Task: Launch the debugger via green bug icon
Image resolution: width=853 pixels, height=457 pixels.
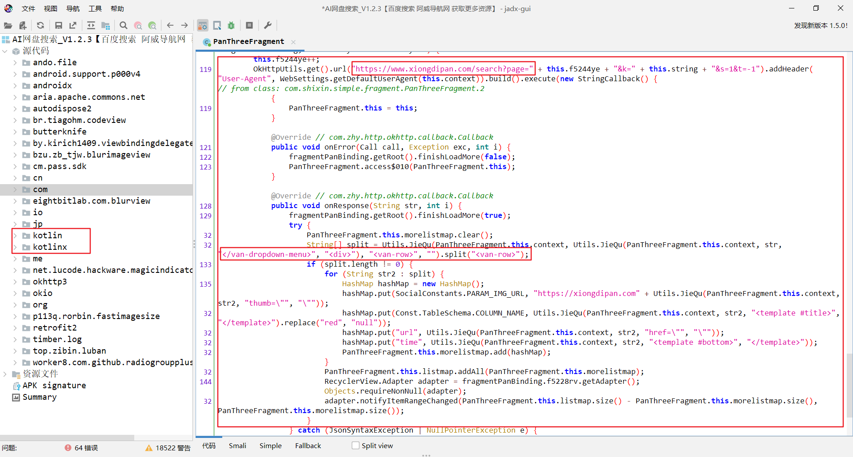Action: point(231,26)
